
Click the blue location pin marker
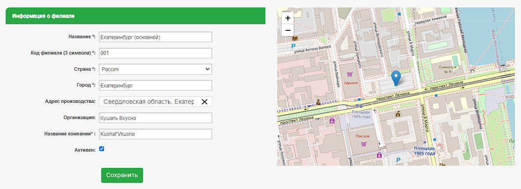point(396,78)
